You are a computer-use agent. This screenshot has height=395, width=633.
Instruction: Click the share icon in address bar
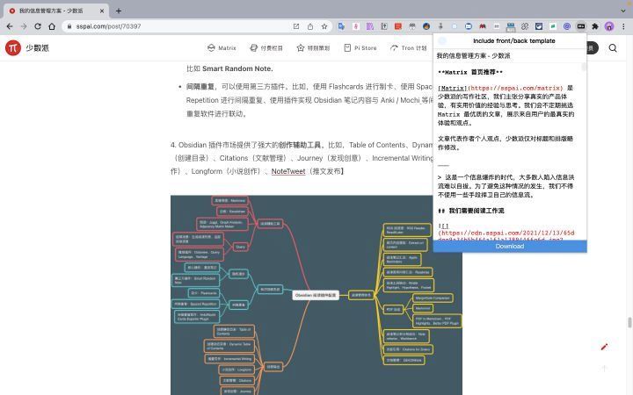pos(310,26)
